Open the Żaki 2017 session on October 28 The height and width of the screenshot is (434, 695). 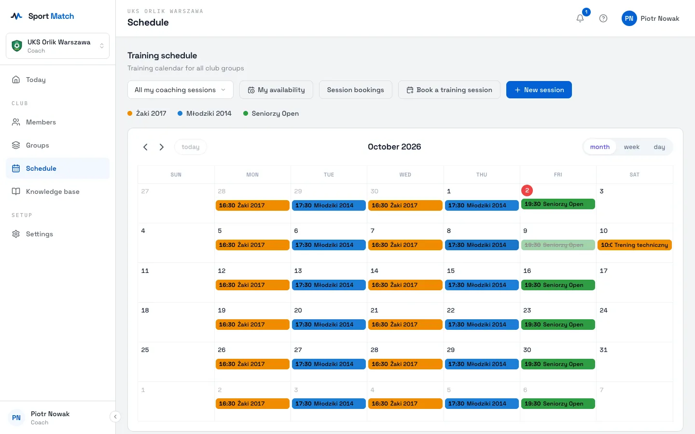click(x=405, y=364)
